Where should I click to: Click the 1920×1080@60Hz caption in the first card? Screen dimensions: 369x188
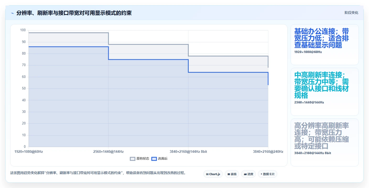308,52
